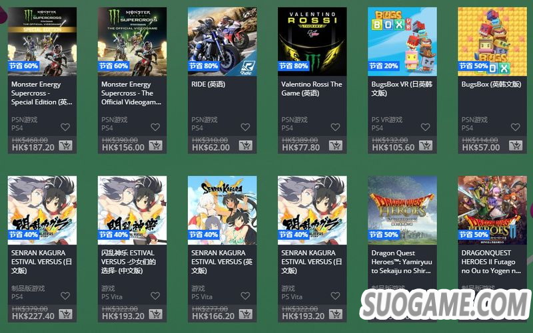Open RIDE motorcycle cover thumbnail
533x333 pixels.
[223, 41]
